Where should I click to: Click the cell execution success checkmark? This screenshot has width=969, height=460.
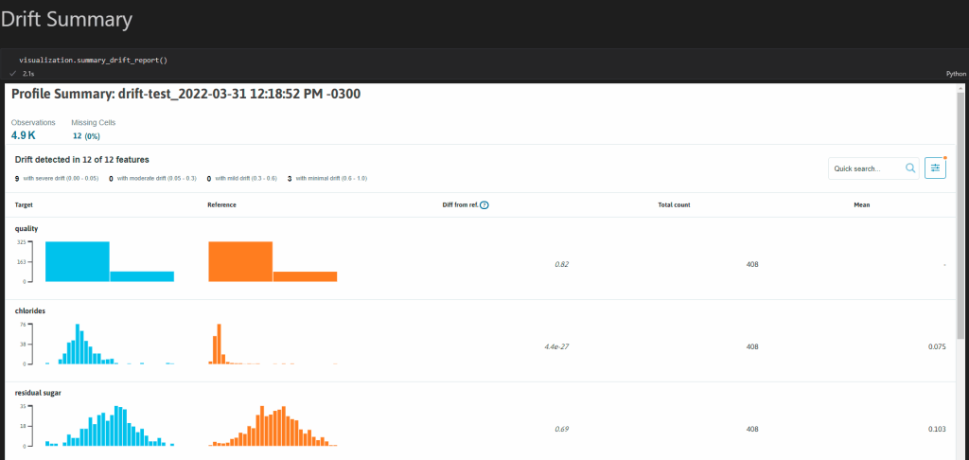(x=12, y=73)
